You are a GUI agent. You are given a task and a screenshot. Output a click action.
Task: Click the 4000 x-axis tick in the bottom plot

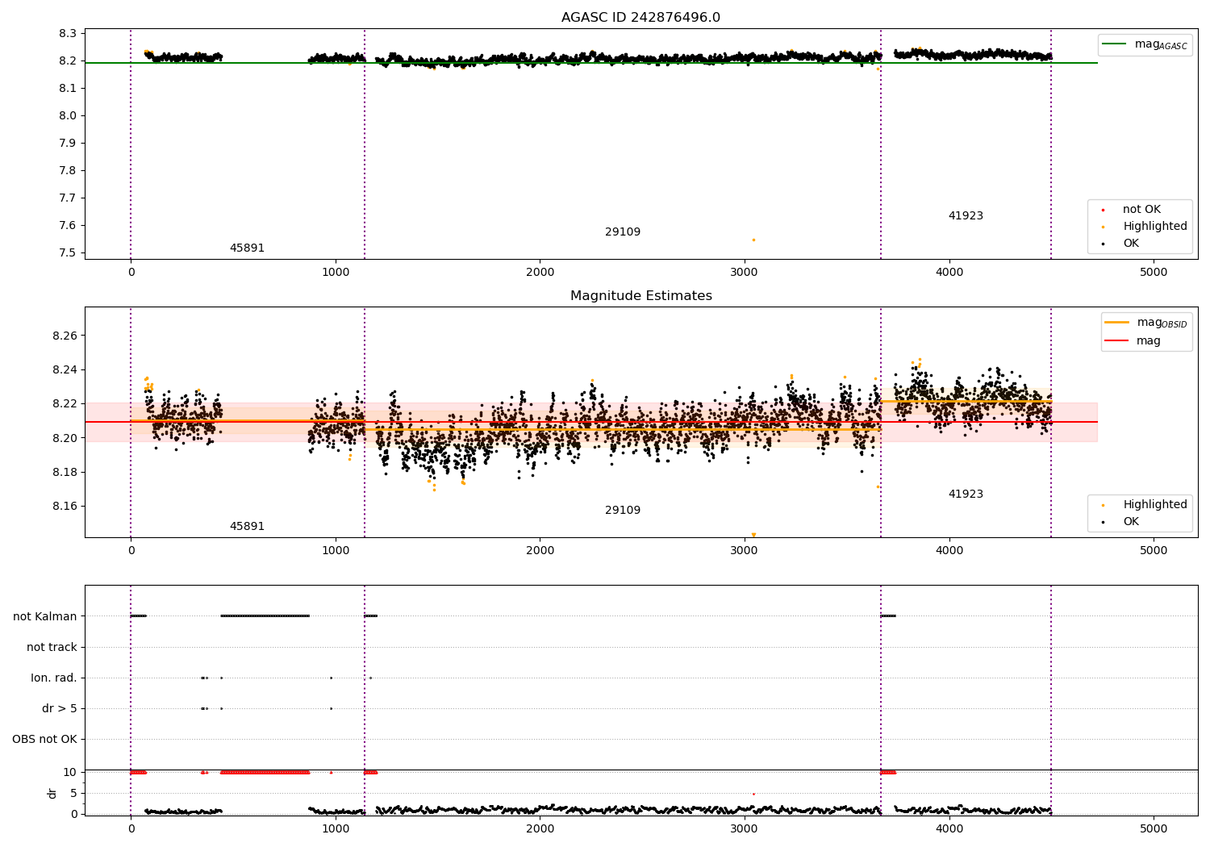pos(949,829)
